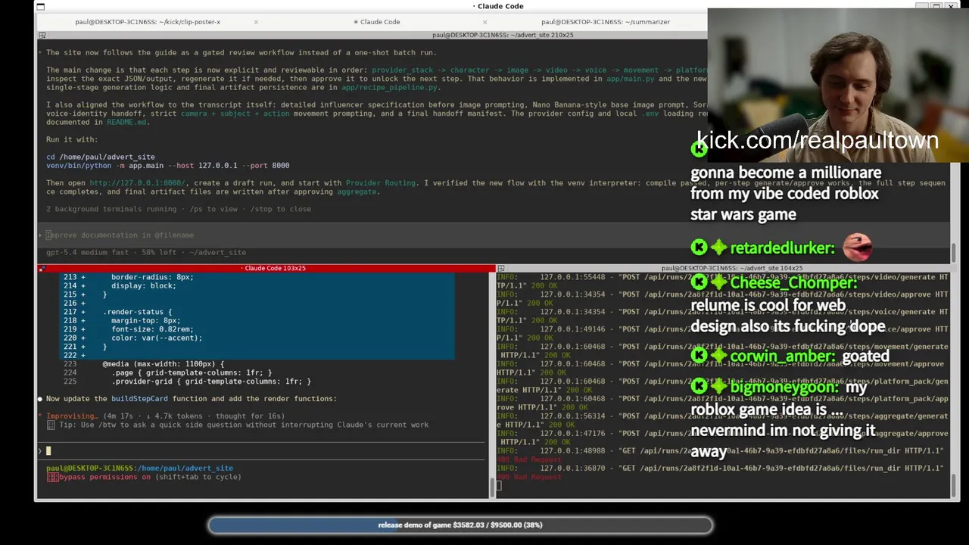969x545 pixels.
Task: Click the Claude Code 103x25 pane icon
Action: click(x=42, y=268)
